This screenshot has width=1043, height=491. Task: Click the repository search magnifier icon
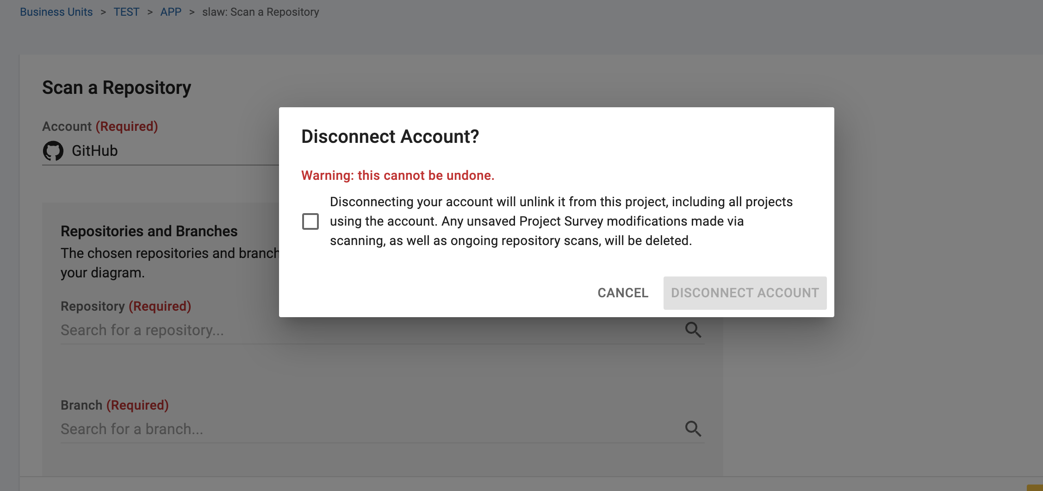(x=693, y=330)
